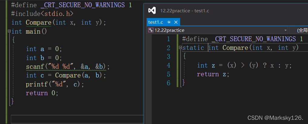Collapse the int main() function block
The height and width of the screenshot is (124, 308).
click(x=9, y=31)
